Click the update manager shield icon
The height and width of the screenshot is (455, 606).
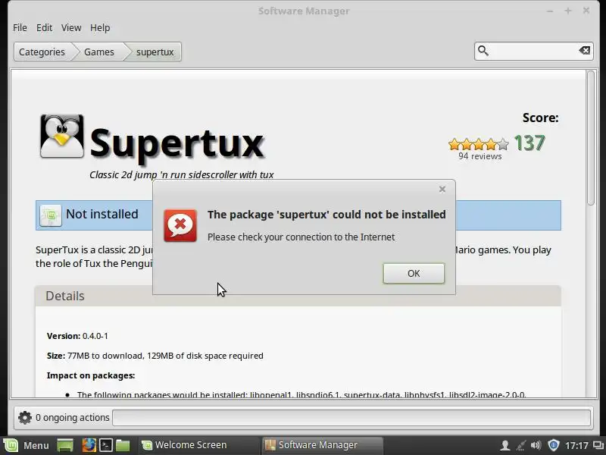554,445
